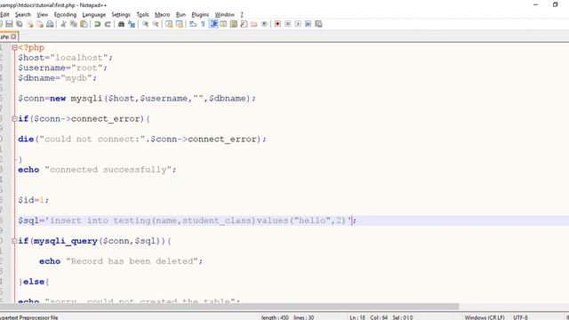
Task: Open the Settings menu
Action: (x=121, y=14)
